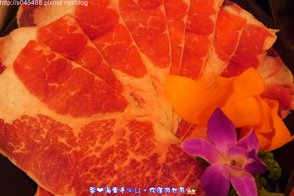The height and width of the screenshot is (196, 294).
Task: Click the letter U in the bottom watermark
Action: coord(138,190)
